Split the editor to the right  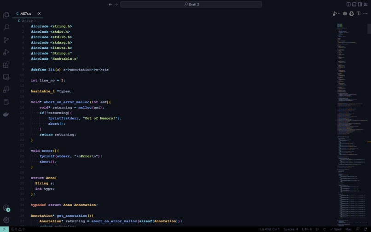click(359, 14)
